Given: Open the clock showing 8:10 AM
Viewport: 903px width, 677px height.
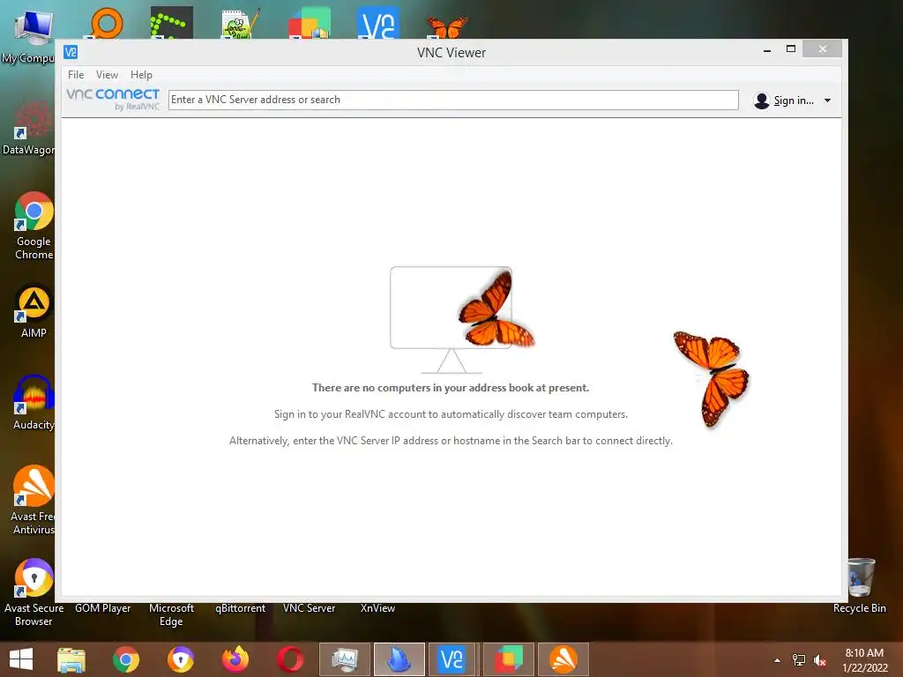Looking at the screenshot, I should [x=864, y=660].
